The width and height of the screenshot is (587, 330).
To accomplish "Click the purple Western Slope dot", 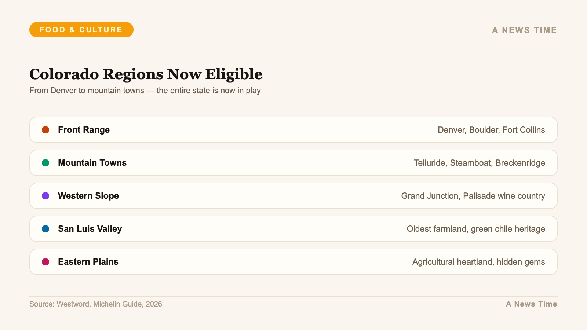I will point(45,196).
